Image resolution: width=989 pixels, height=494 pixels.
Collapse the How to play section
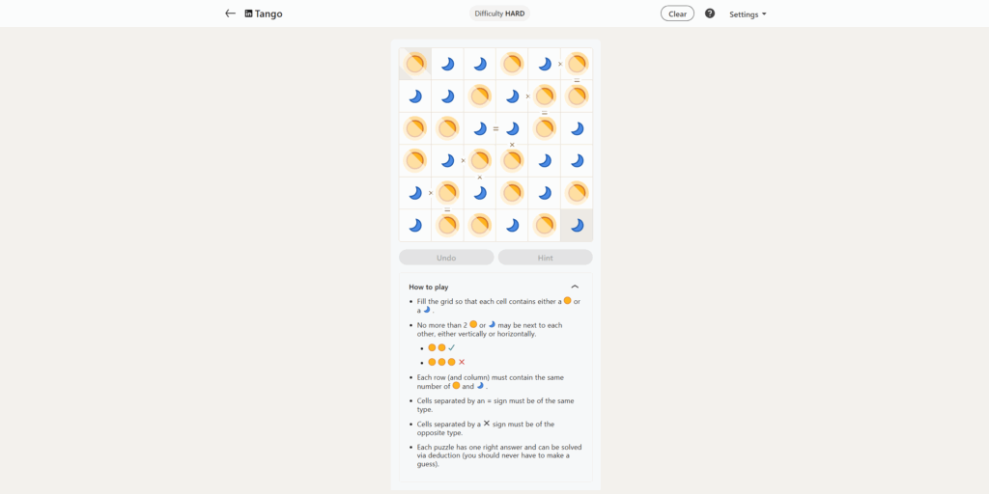pyautogui.click(x=575, y=287)
